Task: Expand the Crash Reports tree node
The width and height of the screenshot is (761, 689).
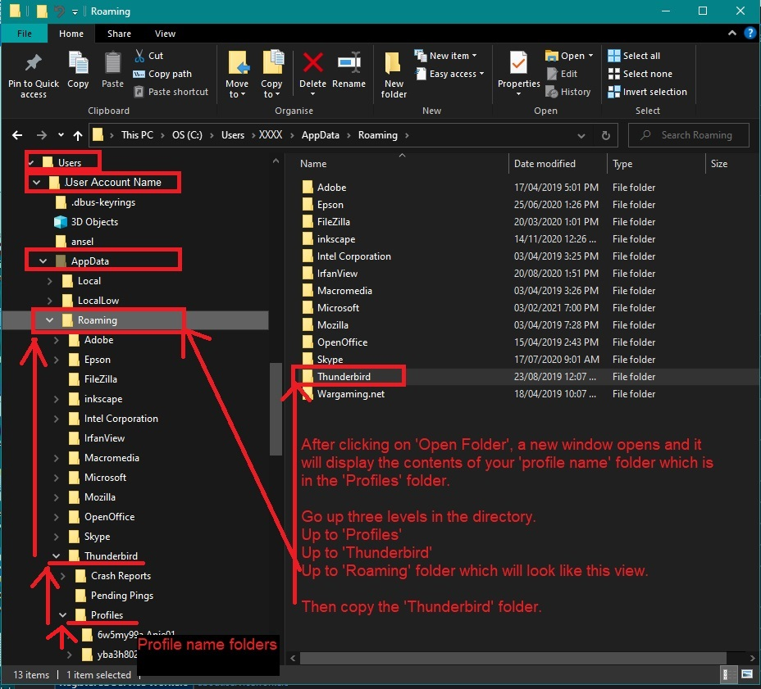Action: pos(63,576)
